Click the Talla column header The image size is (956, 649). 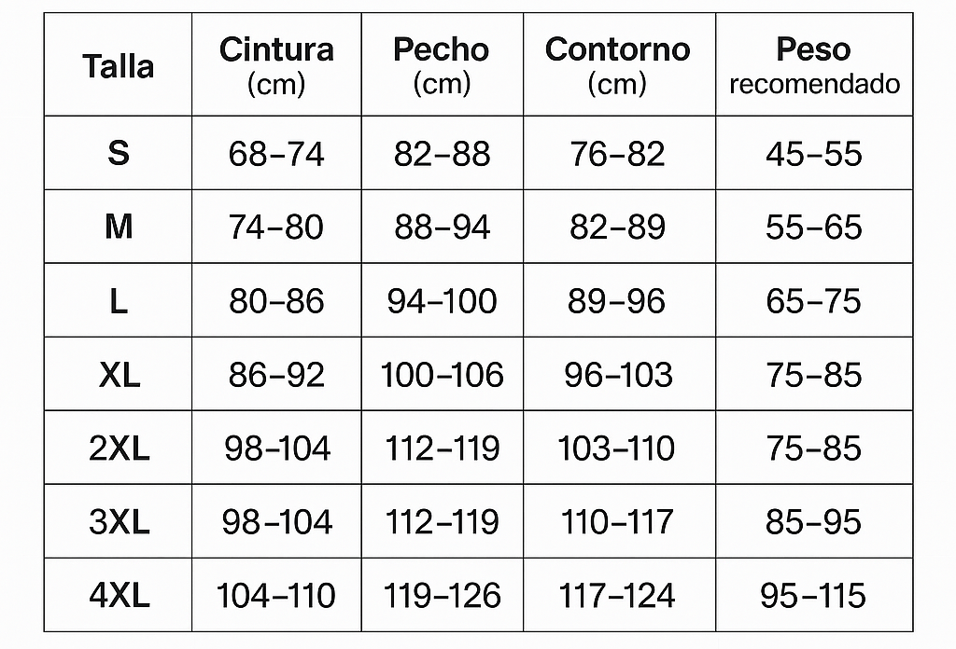[x=118, y=66]
